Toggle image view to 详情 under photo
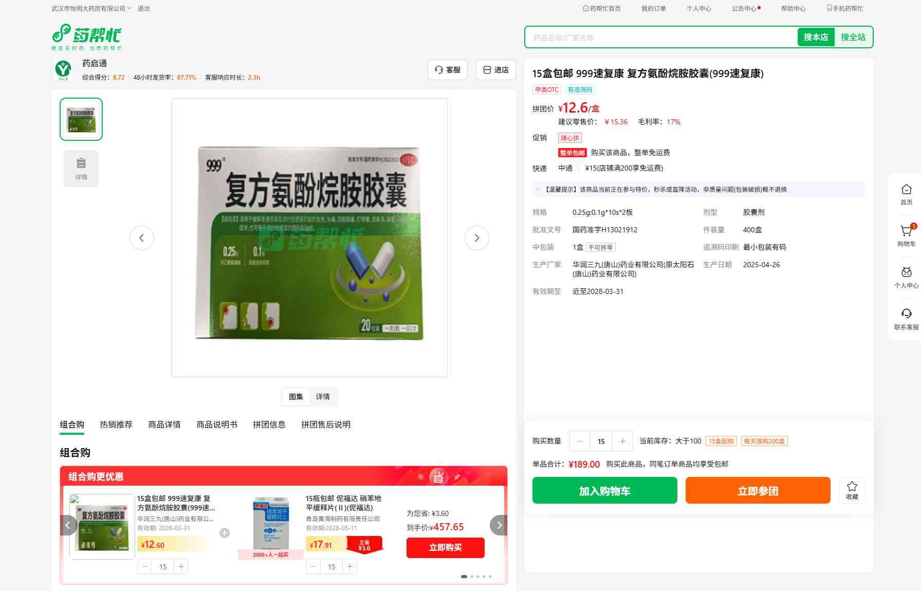This screenshot has height=591, width=921. [x=323, y=397]
